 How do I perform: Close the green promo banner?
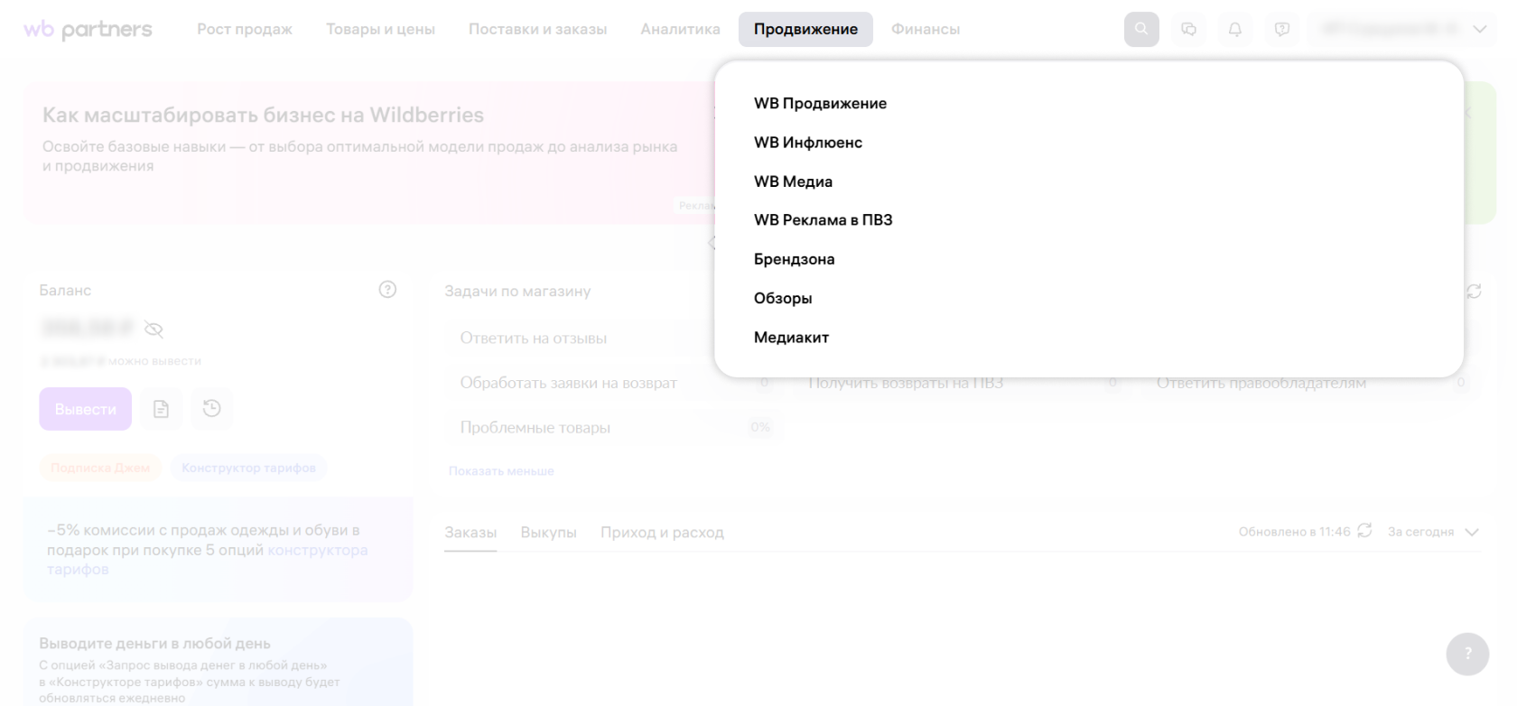[1467, 113]
